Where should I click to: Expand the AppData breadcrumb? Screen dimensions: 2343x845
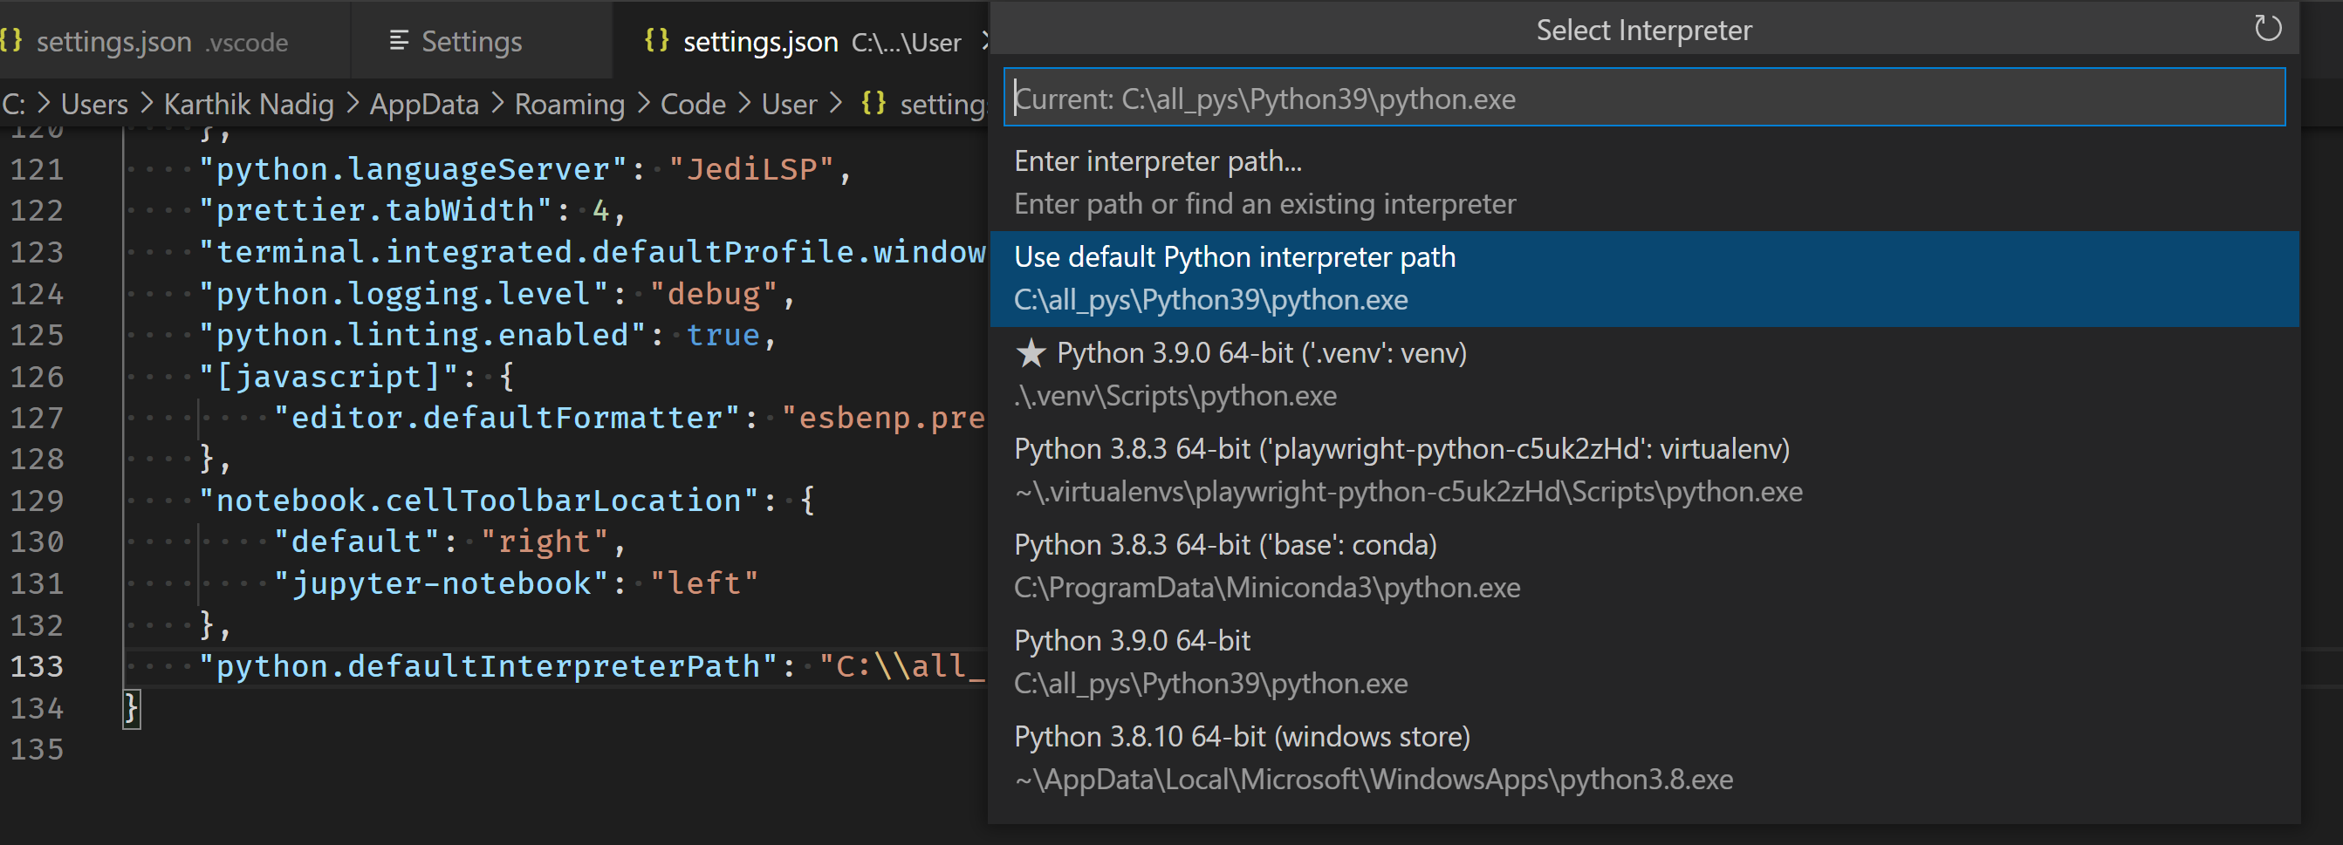click(424, 105)
